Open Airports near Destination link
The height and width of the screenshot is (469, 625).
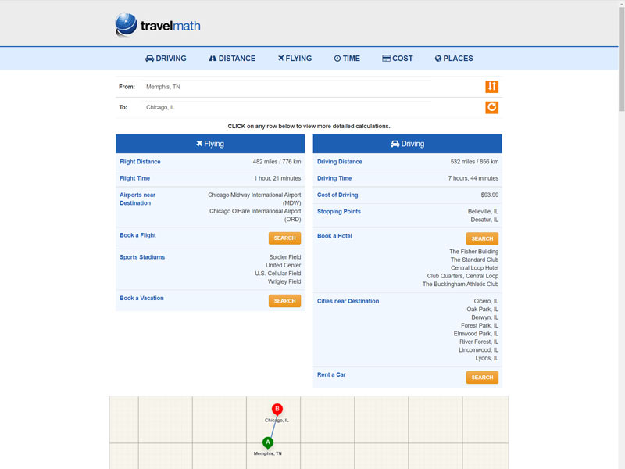[x=137, y=199]
